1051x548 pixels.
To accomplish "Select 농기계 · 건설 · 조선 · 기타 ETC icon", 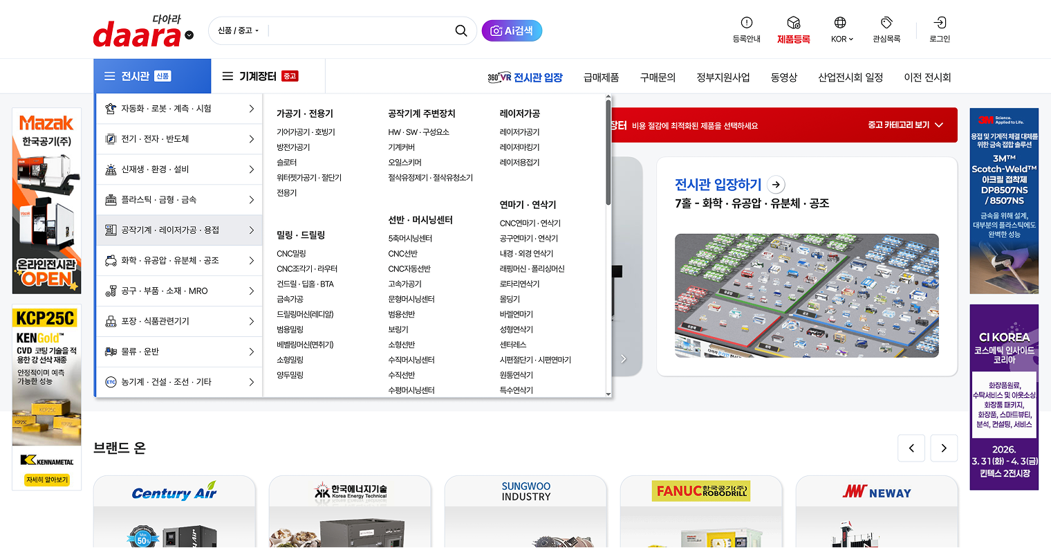I will 111,382.
